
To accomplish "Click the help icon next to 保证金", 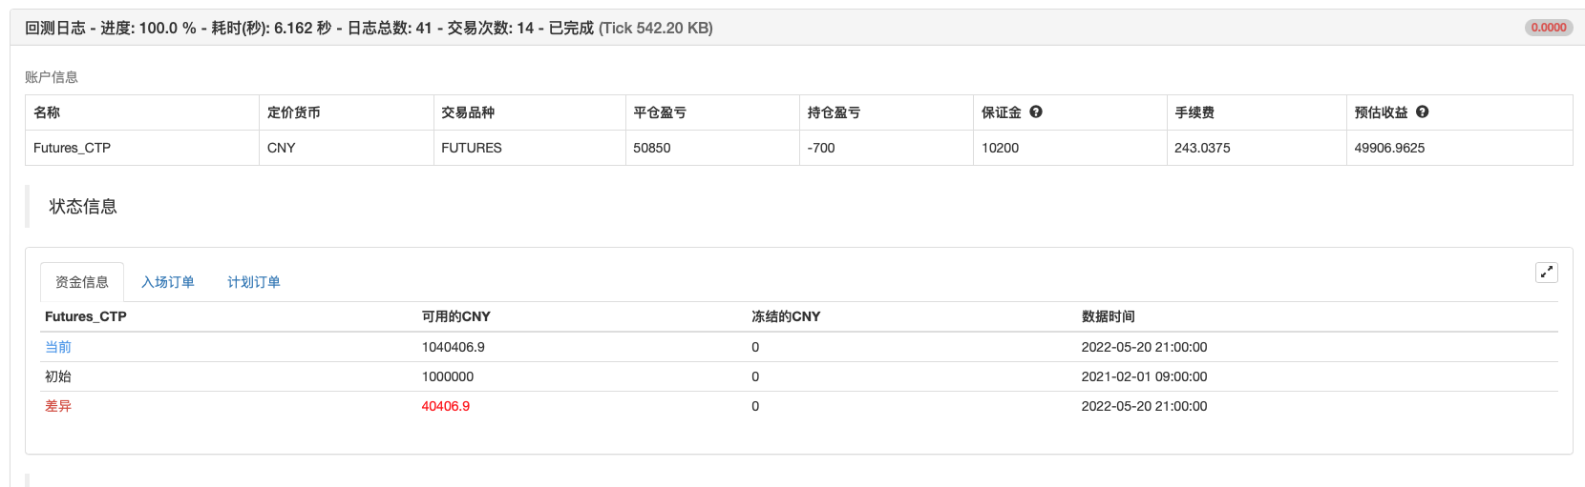I will click(x=1036, y=112).
